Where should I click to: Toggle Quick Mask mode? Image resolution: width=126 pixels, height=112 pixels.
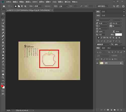tap(3, 91)
